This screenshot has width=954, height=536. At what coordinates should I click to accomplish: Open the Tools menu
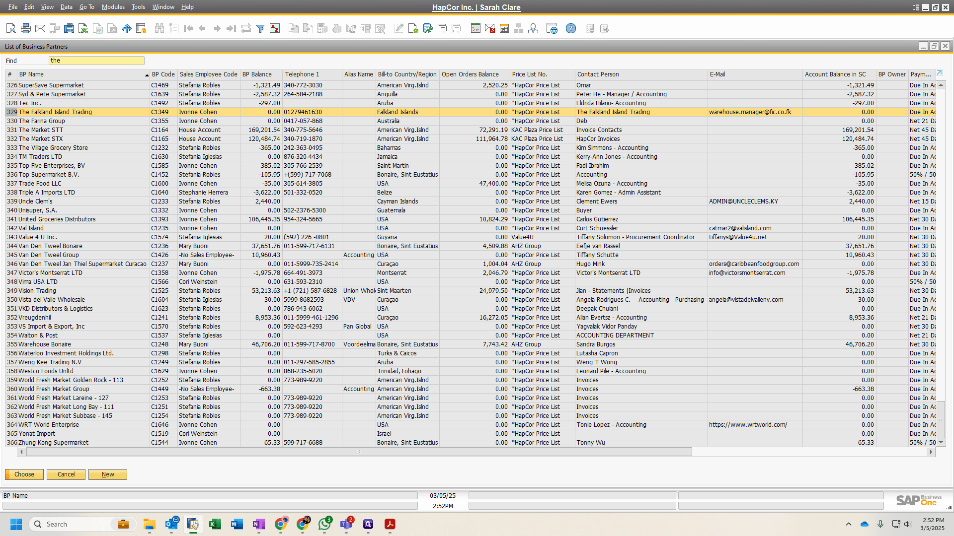138,7
